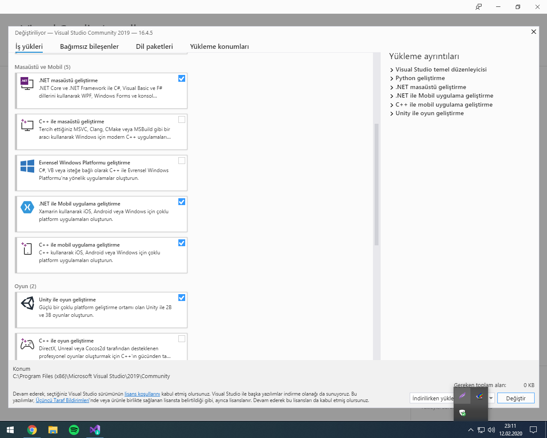Click the Windows logo on Evrensel Windows Platformu card
This screenshot has height=438, width=547.
click(27, 166)
